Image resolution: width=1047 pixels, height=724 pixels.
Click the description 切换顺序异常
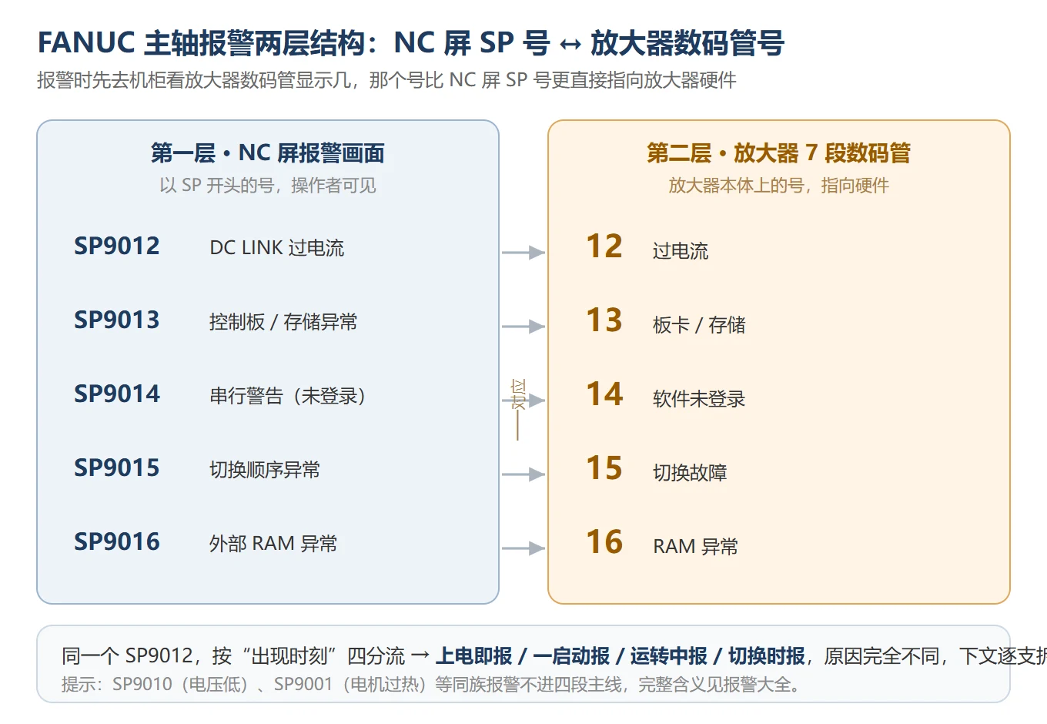point(265,470)
